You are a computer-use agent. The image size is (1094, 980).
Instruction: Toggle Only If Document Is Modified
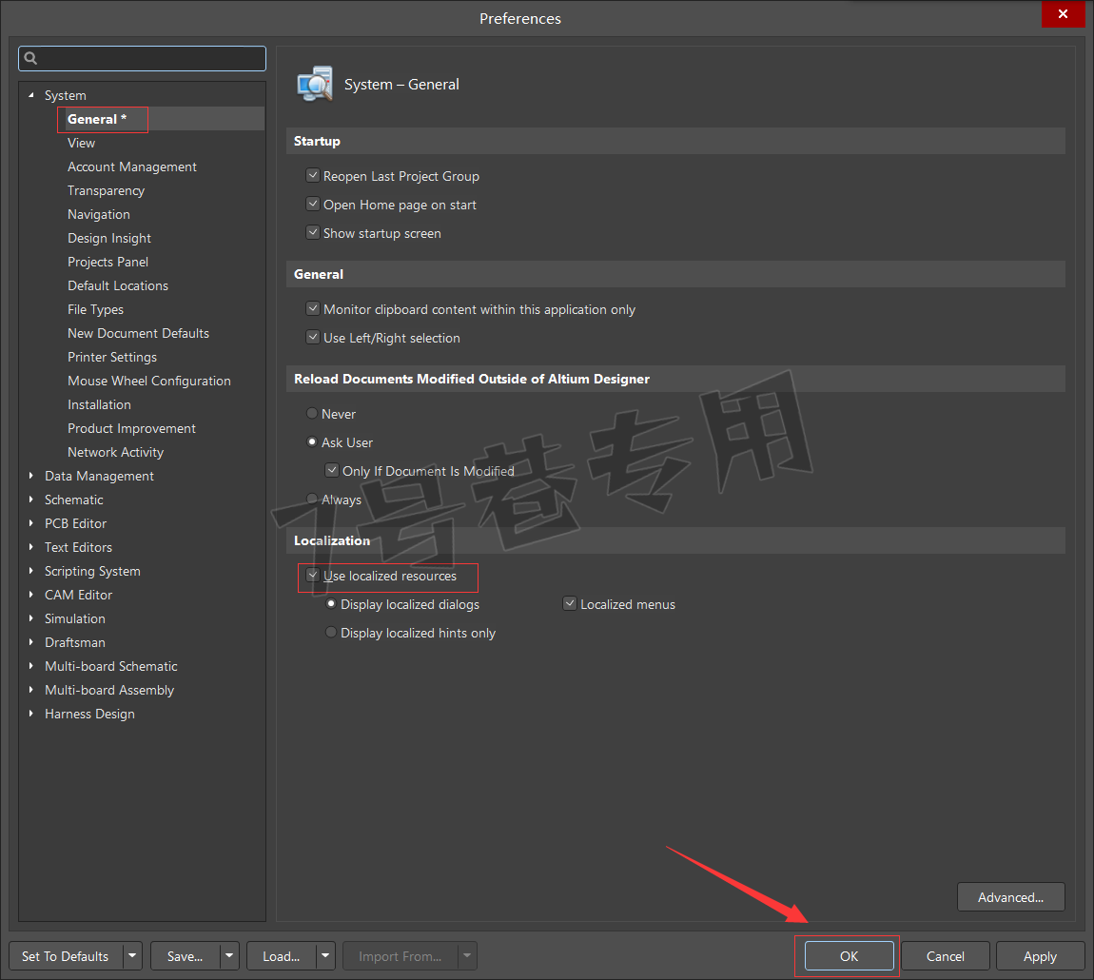332,471
